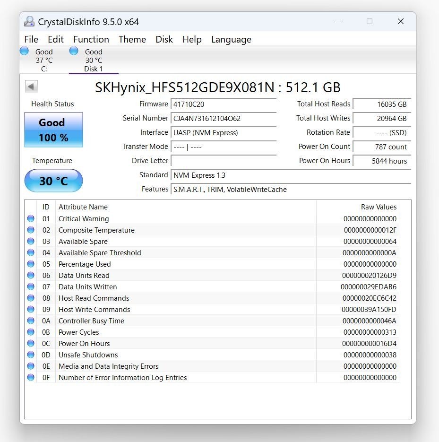
Task: Click the Total Host Reads value 16035 GB
Action: coord(382,104)
